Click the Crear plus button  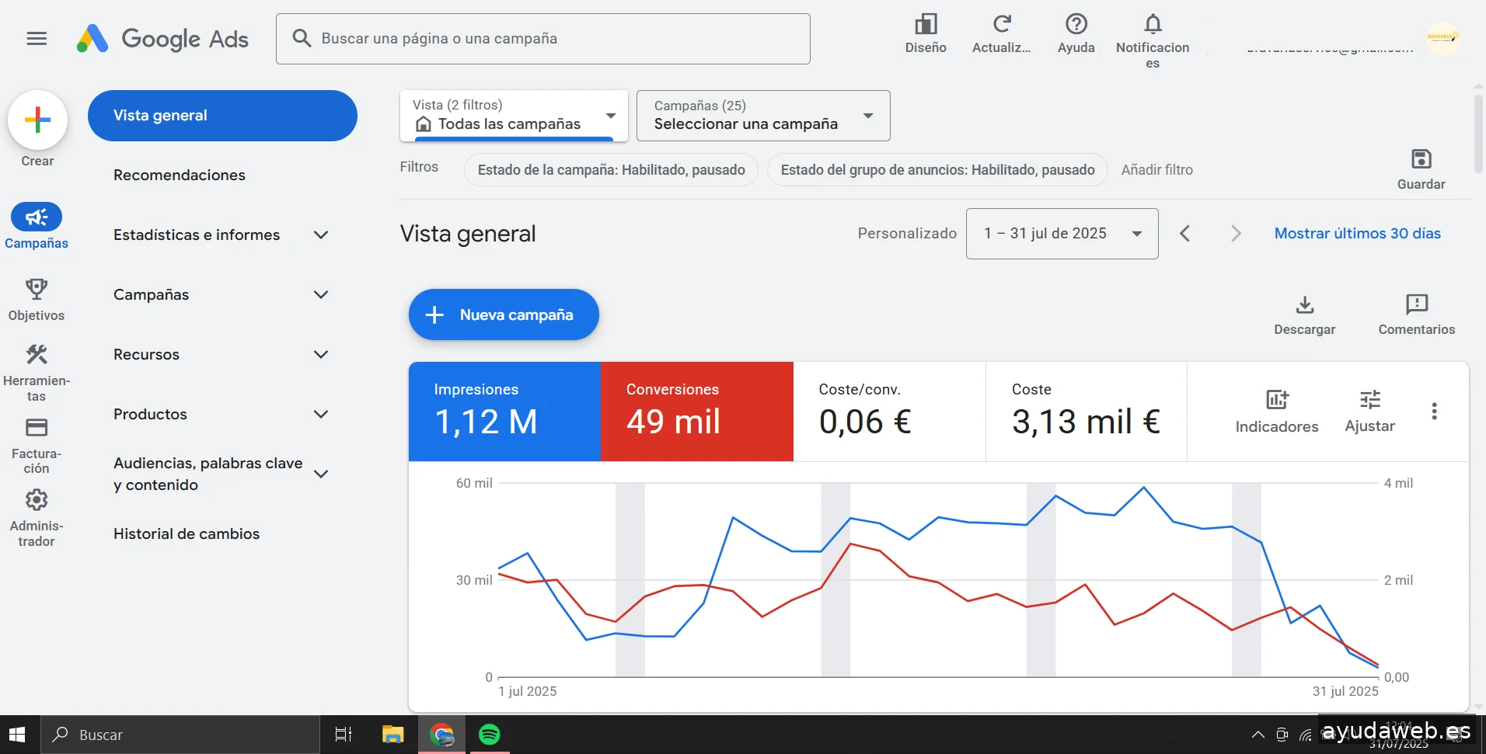pos(37,120)
